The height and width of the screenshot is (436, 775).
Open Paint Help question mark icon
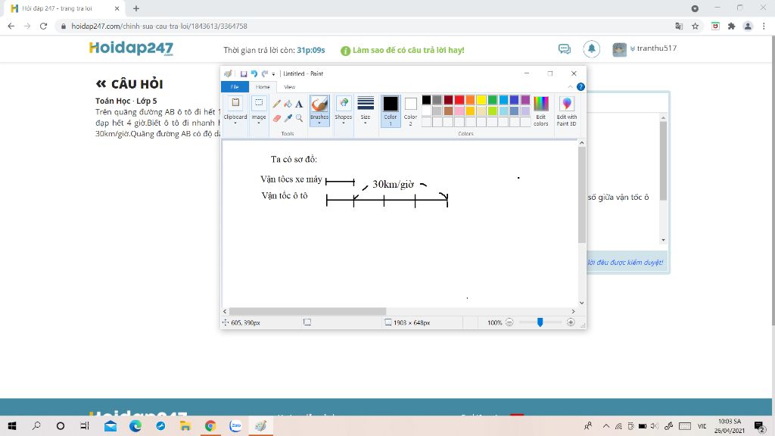(x=580, y=86)
